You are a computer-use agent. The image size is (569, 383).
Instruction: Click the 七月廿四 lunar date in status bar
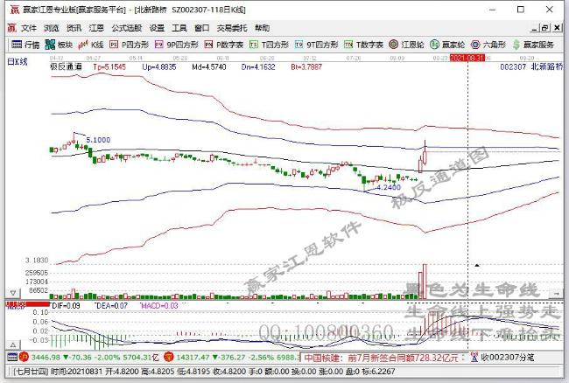pos(31,372)
